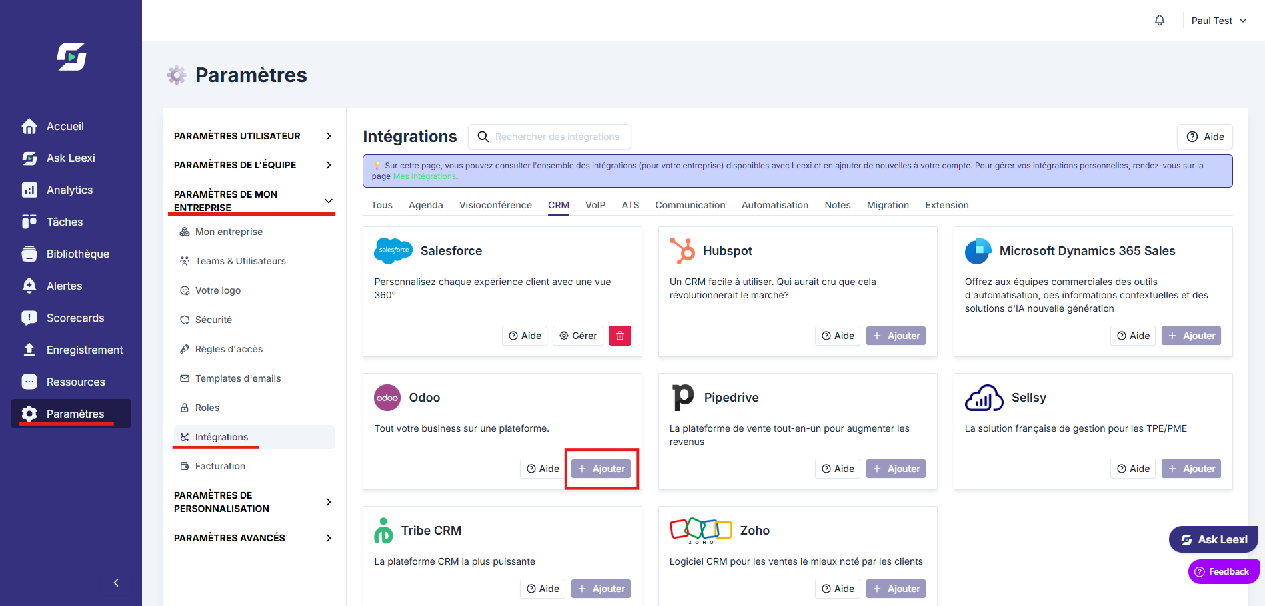Click the Tribe CRM logo
Screen dimensions: 1265x606
(383, 531)
